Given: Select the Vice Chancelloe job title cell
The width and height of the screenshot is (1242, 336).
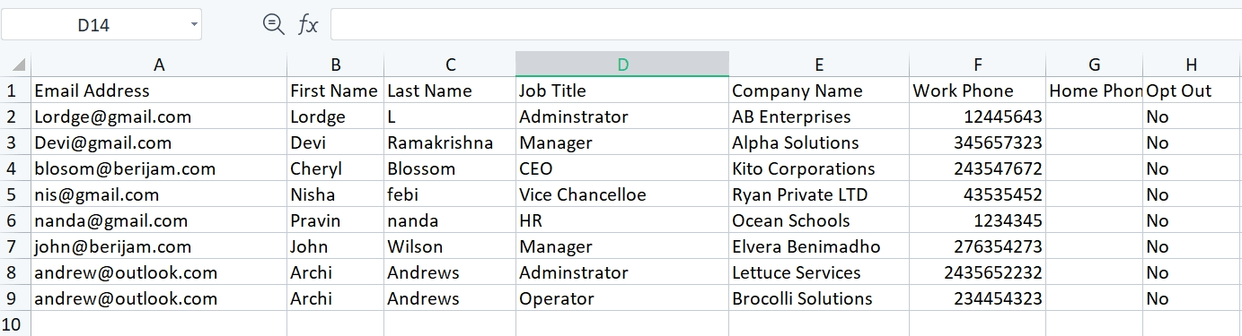Looking at the screenshot, I should (622, 194).
